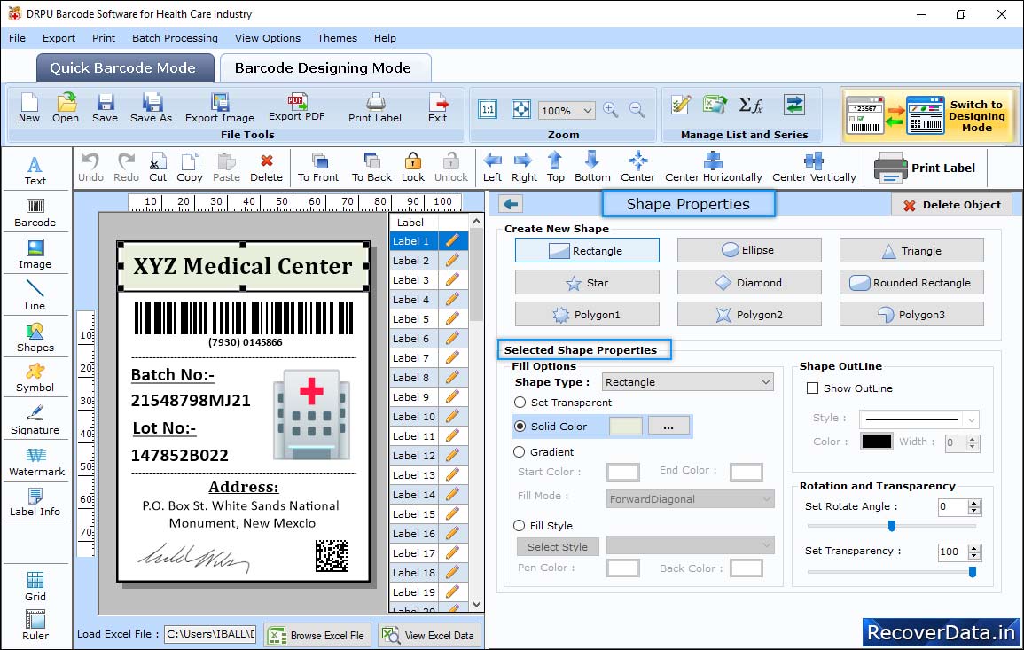Open Batch Processing menu
The width and height of the screenshot is (1024, 650).
175,38
